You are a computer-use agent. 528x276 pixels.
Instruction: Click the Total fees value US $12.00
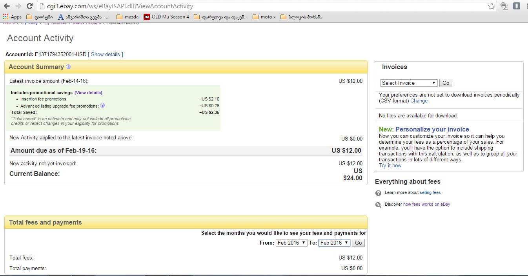(x=351, y=258)
